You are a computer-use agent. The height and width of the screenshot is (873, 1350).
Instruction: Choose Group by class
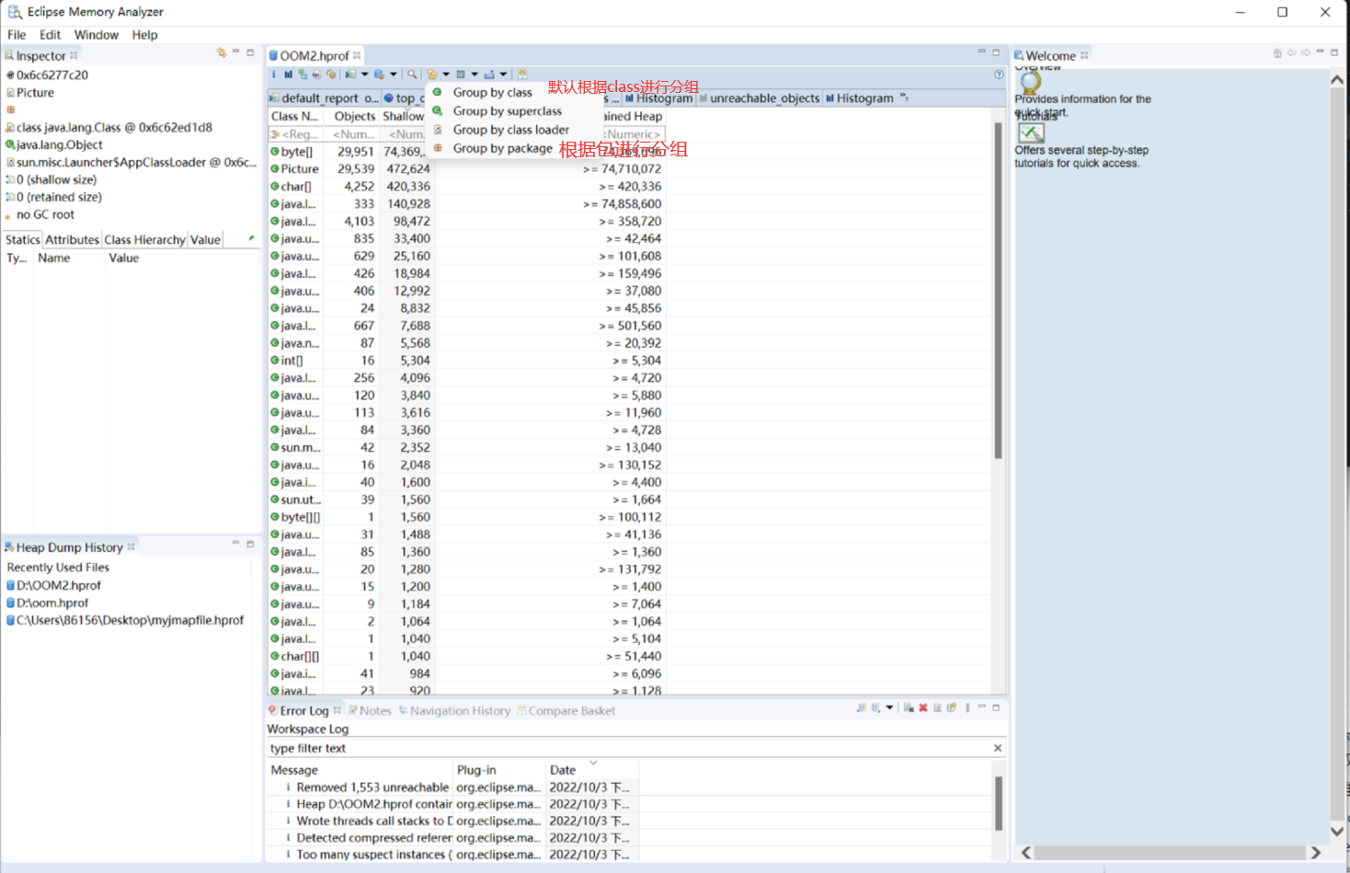pos(492,92)
